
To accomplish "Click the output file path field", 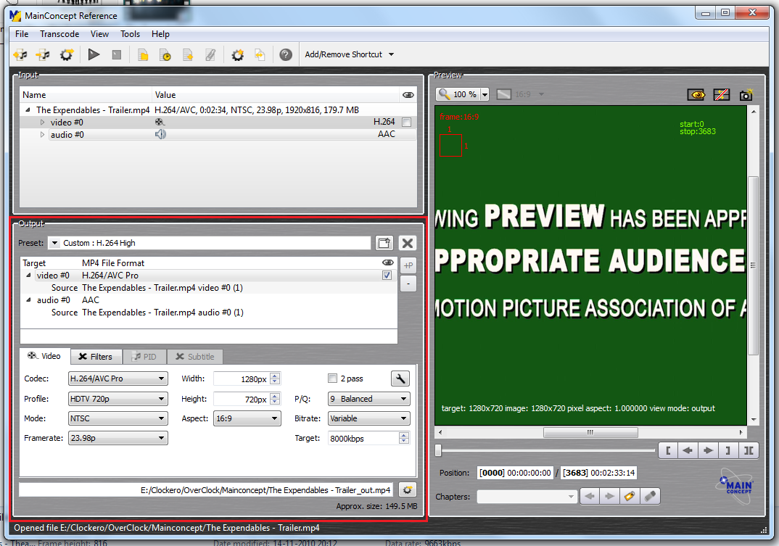I will tap(206, 490).
